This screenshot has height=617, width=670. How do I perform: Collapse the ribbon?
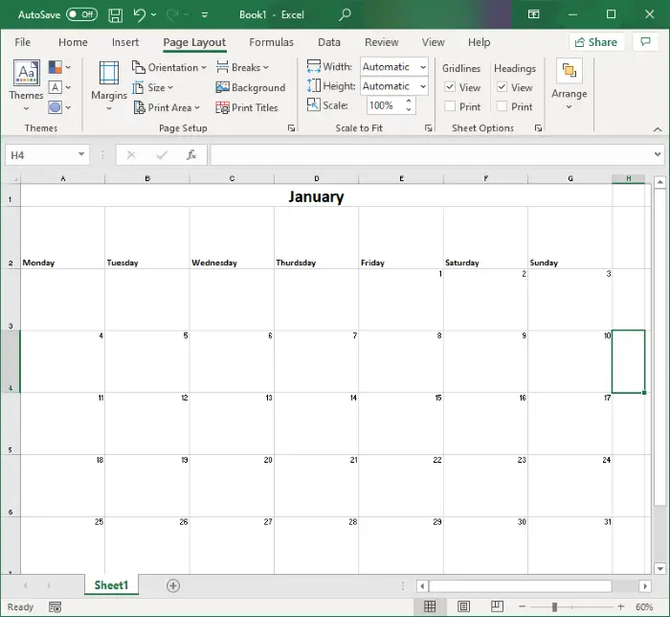click(x=658, y=129)
